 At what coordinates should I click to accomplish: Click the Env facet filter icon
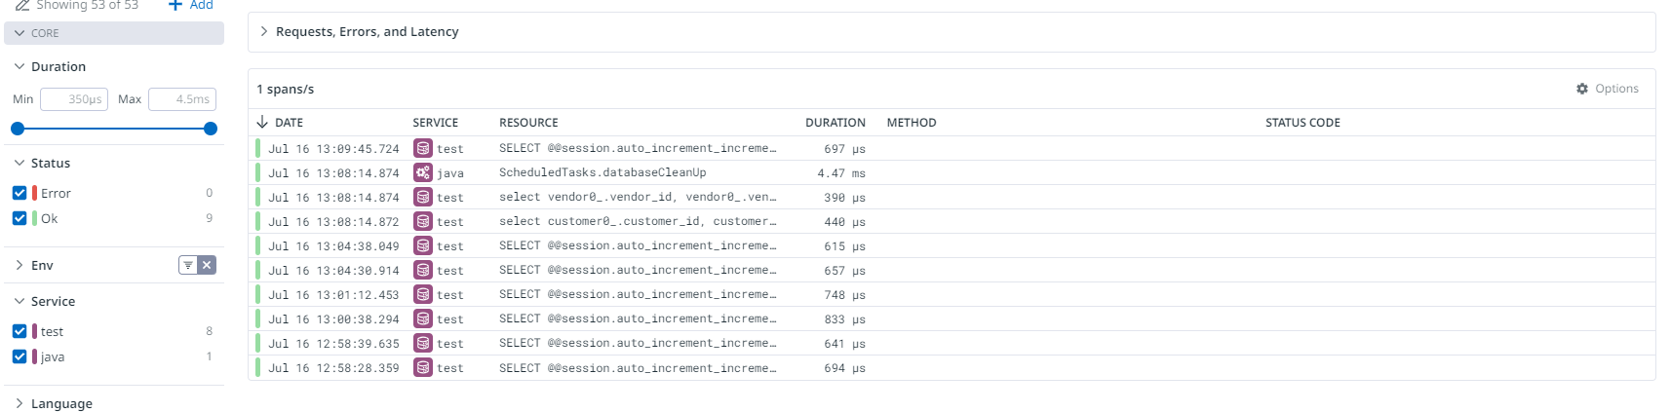(188, 265)
